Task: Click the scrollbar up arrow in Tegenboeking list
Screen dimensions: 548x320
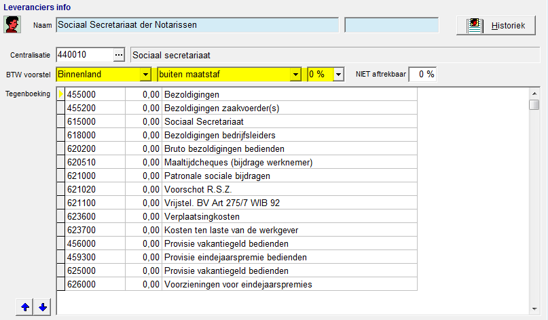Action: tap(534, 94)
